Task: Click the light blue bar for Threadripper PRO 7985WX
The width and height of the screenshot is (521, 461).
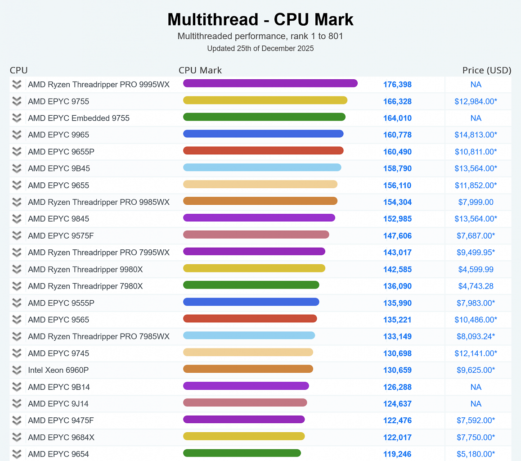Action: [249, 335]
